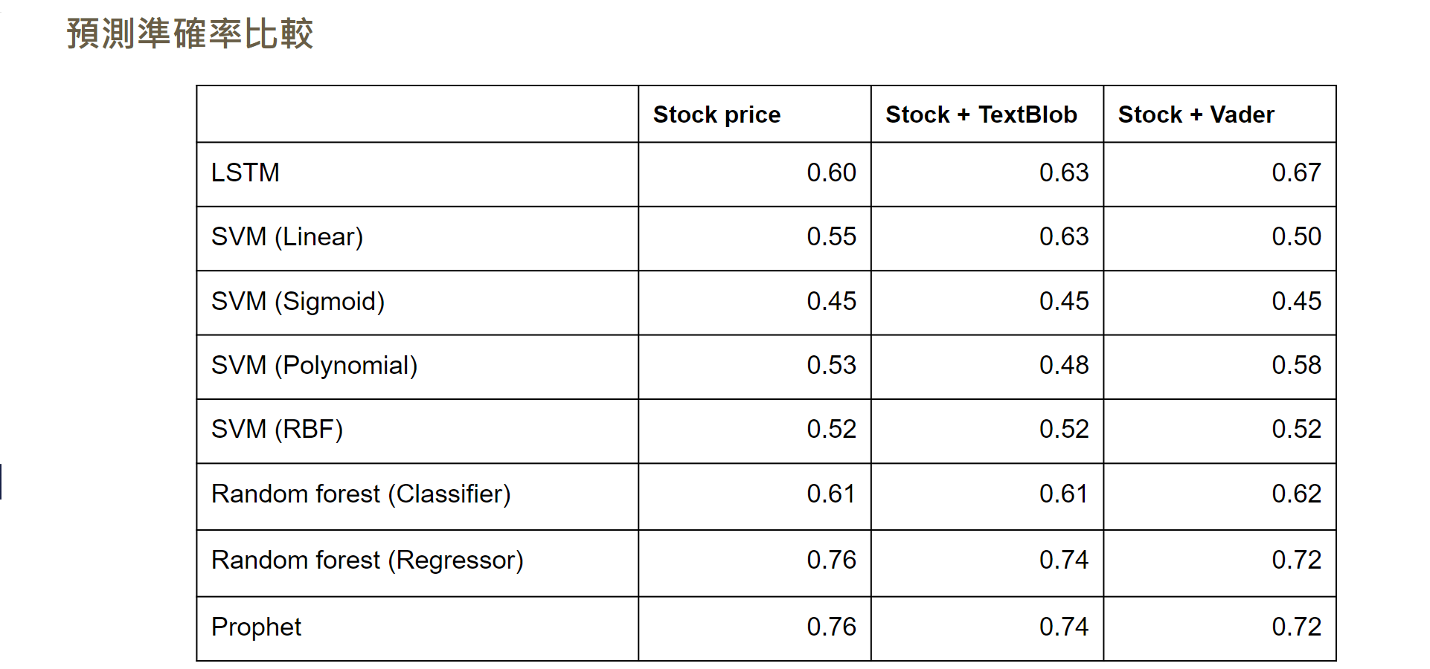Select the "SVM (Polynomial)" row label
Image resolution: width=1430 pixels, height=669 pixels.
[314, 366]
